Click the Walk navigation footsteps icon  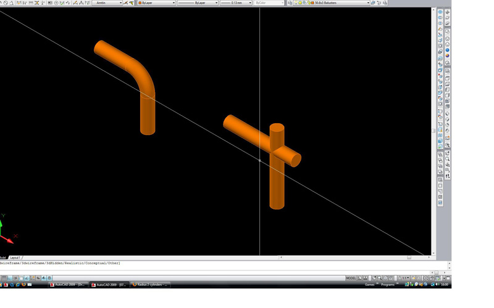[447, 176]
